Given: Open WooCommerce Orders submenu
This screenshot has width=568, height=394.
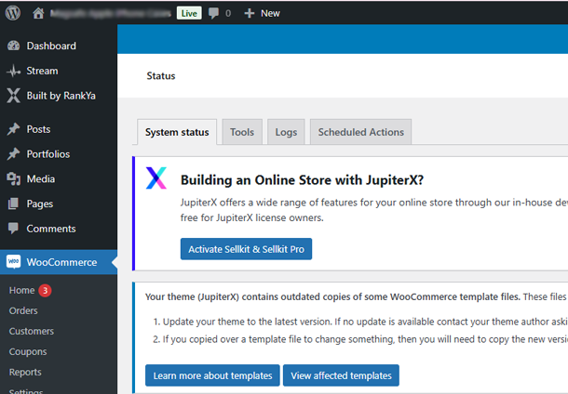Looking at the screenshot, I should click(x=23, y=310).
